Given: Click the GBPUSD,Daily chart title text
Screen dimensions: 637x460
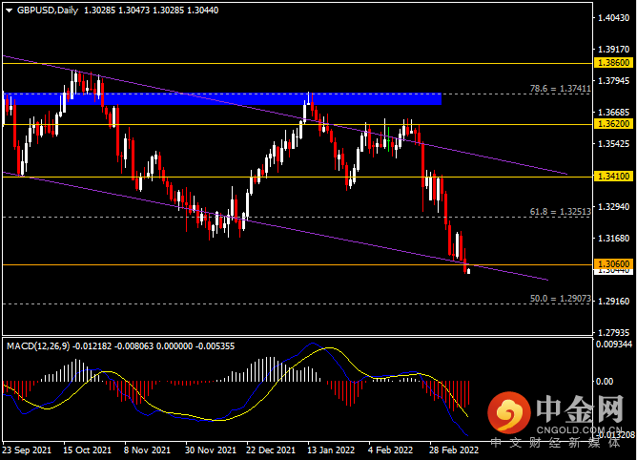Looking at the screenshot, I should [x=48, y=10].
